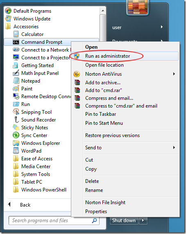The image size is (186, 234).
Task: Click the programs list scrollbar thumb
Action: click(x=103, y=27)
